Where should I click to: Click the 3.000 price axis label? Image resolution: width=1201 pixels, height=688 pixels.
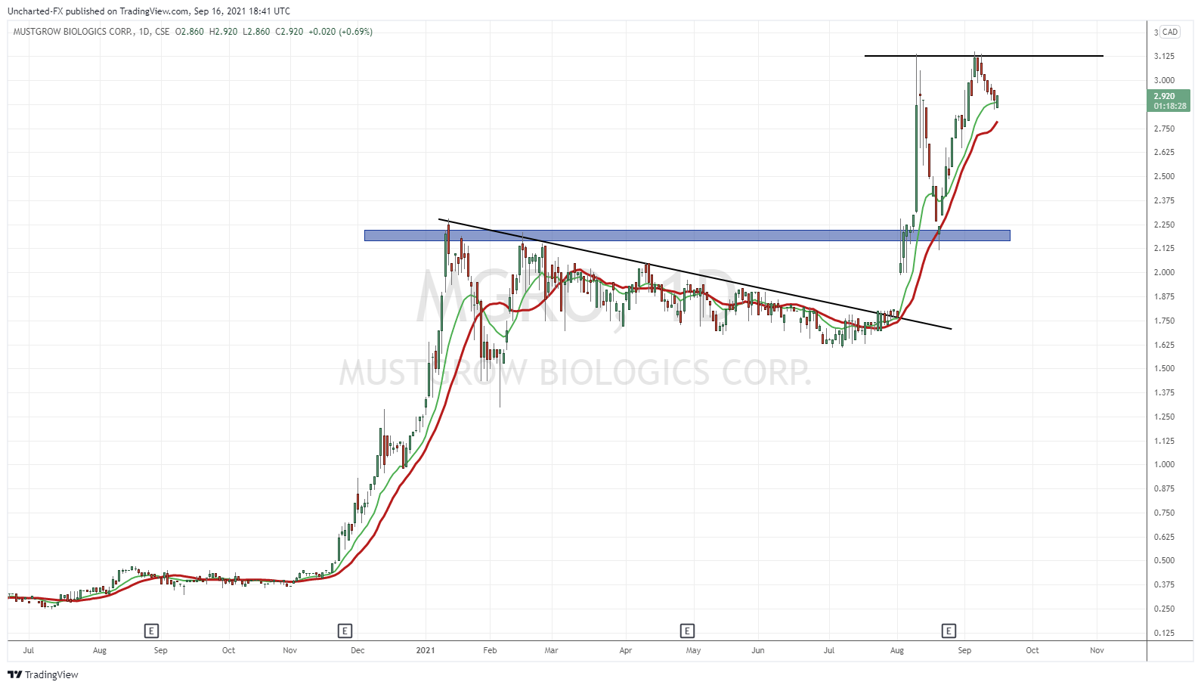(x=1164, y=80)
